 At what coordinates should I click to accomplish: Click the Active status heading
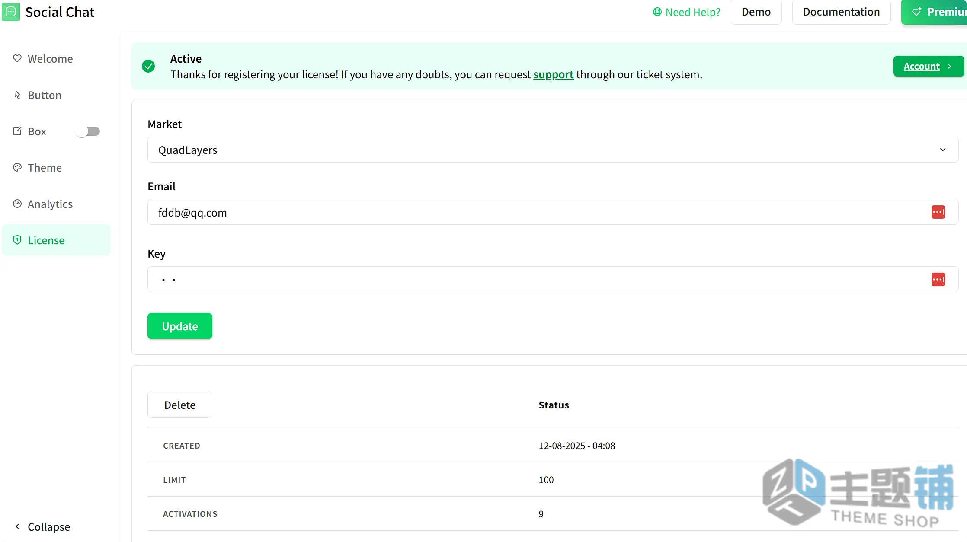point(186,58)
